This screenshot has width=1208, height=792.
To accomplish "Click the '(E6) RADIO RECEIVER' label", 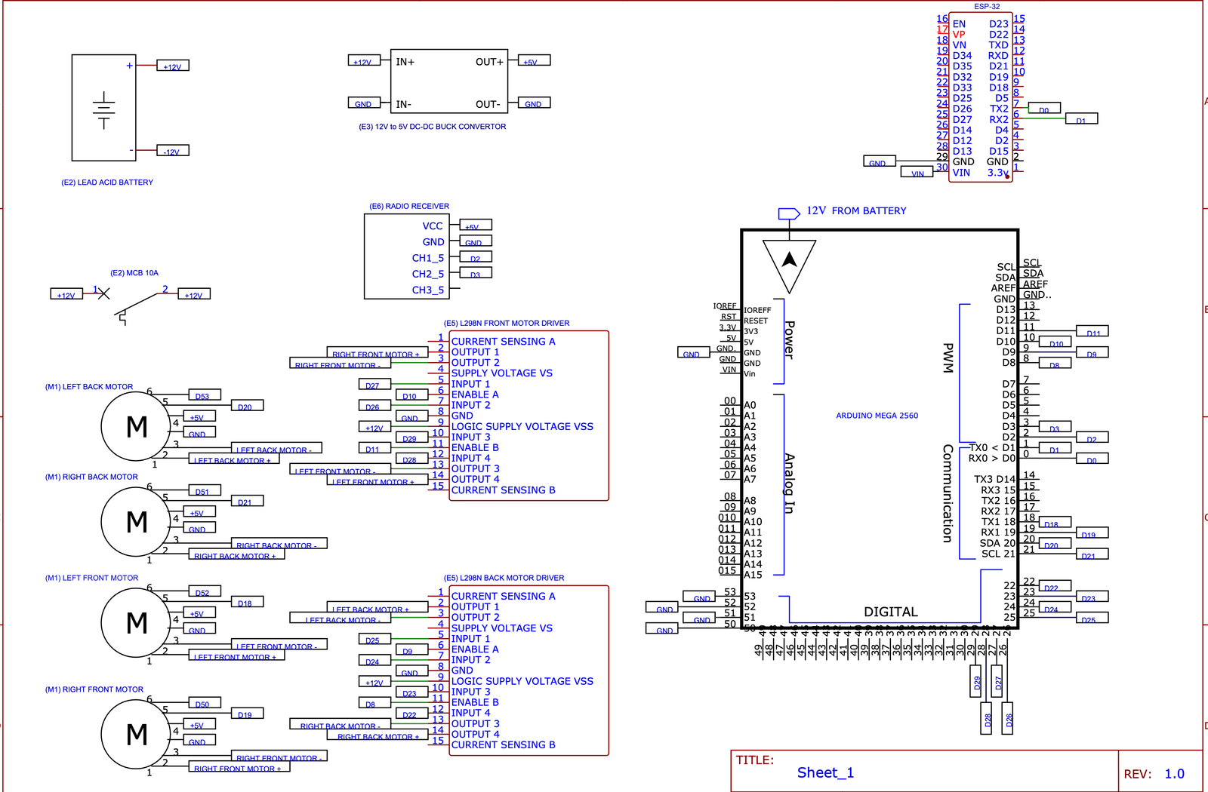I will tap(409, 206).
